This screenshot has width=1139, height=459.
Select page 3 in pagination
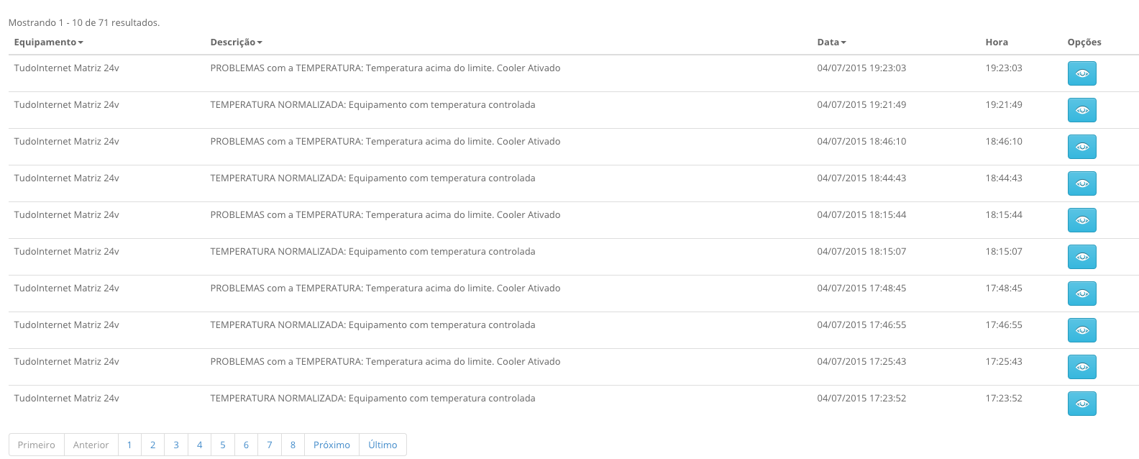click(176, 445)
